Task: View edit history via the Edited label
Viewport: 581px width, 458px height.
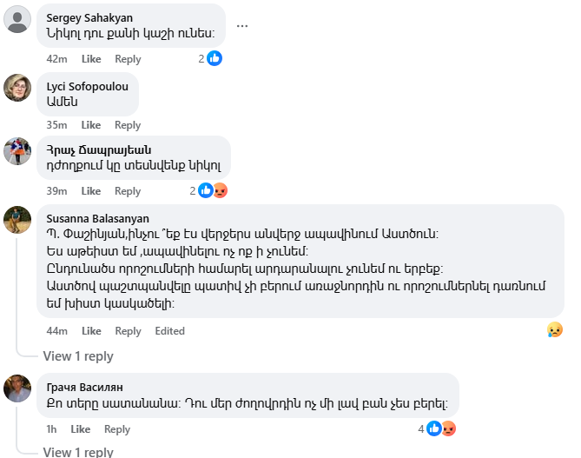Action: pos(169,331)
